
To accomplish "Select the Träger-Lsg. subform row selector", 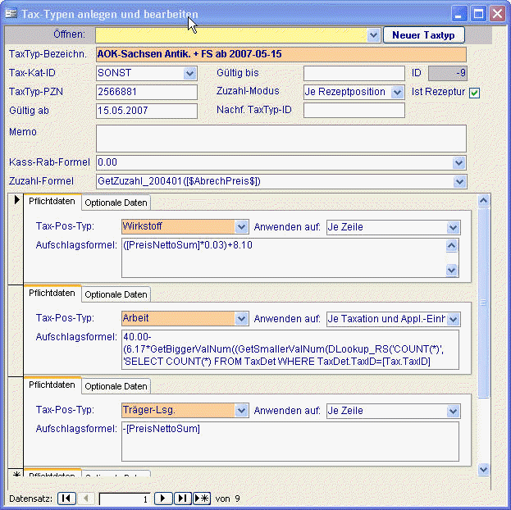I will (x=16, y=422).
